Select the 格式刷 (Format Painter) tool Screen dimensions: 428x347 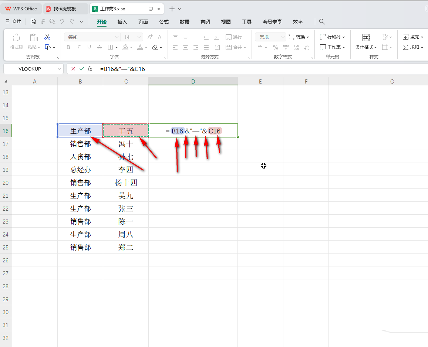point(16,41)
